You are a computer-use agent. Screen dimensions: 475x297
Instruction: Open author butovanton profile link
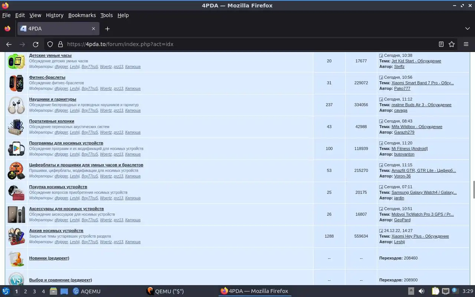click(404, 154)
